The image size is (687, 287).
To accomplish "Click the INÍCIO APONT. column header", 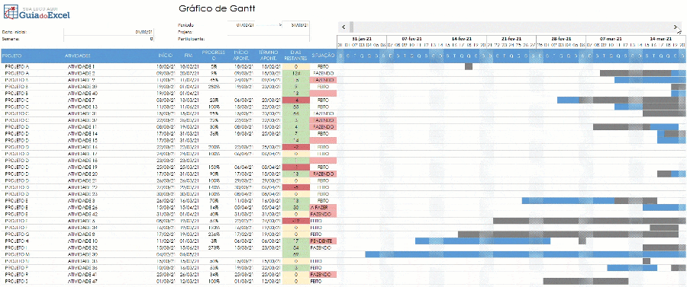I will point(241,55).
